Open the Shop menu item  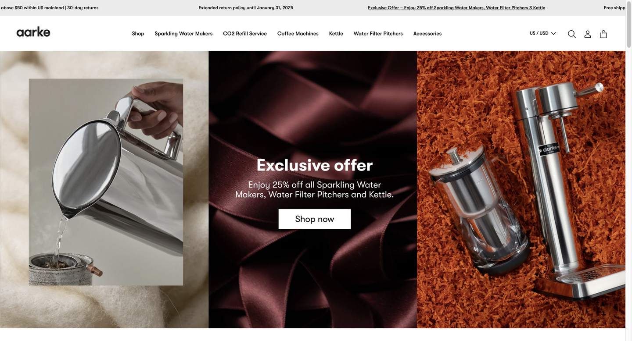tap(138, 34)
